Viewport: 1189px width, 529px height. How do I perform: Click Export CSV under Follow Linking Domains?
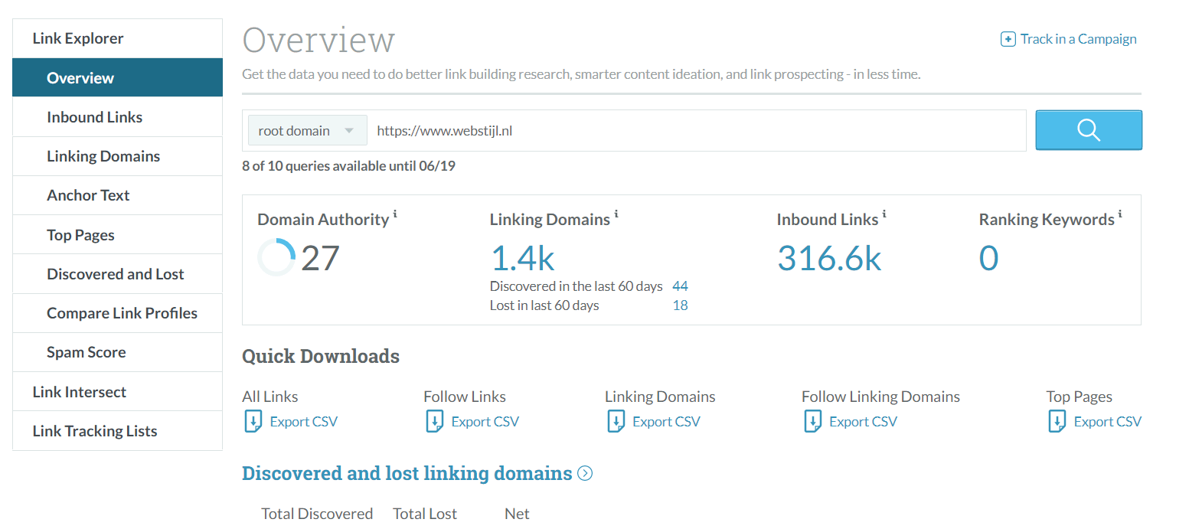(863, 422)
